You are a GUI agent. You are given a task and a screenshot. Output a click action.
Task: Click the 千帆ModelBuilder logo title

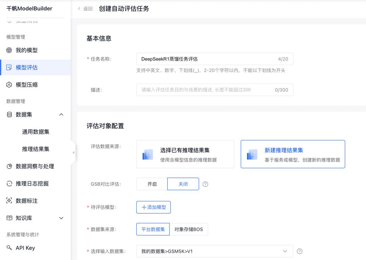29,8
